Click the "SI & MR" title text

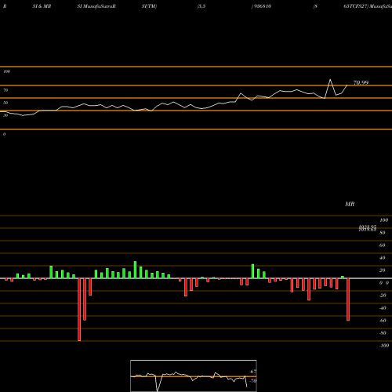pyautogui.click(x=42, y=6)
